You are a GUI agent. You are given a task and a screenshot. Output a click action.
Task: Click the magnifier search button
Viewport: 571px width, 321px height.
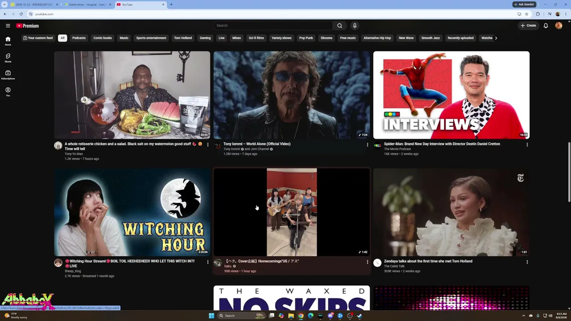339,26
